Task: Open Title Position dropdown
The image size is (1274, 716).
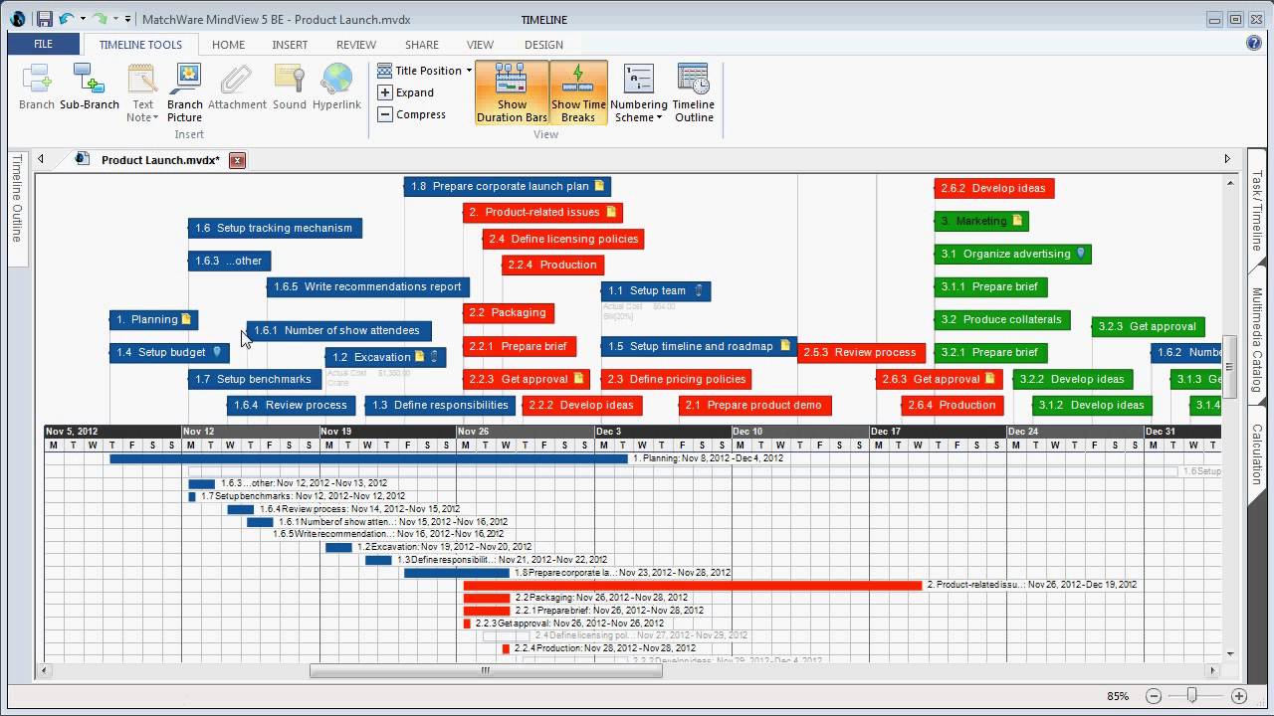Action: 425,71
